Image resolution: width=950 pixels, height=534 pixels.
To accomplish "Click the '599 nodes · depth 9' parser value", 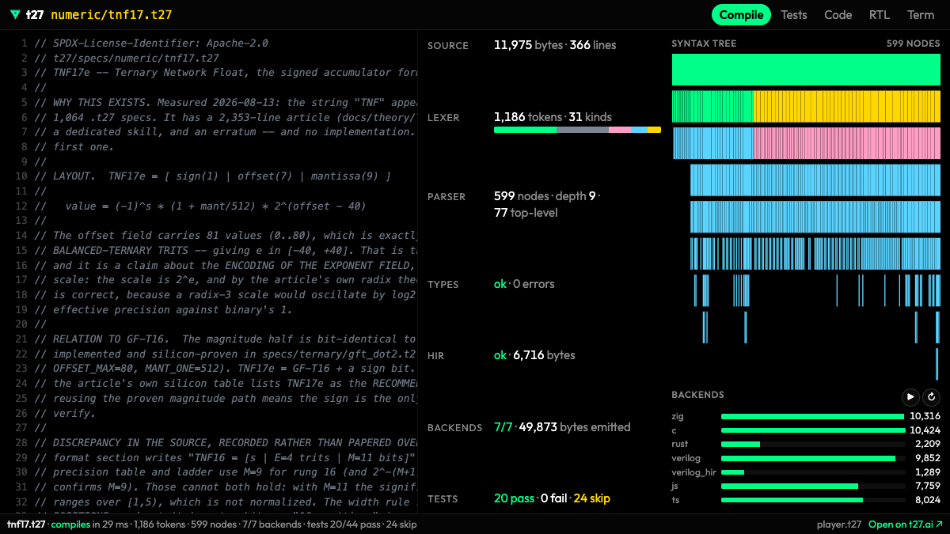I will point(546,196).
